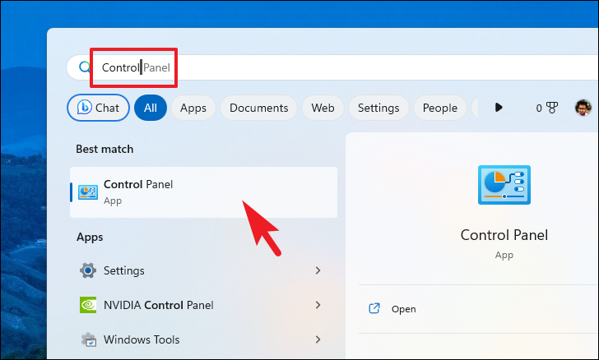Show more filters with the play arrow

coord(498,108)
